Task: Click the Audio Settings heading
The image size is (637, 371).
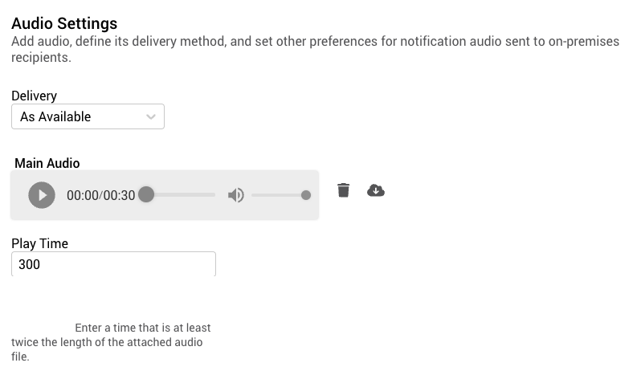Action: tap(64, 23)
